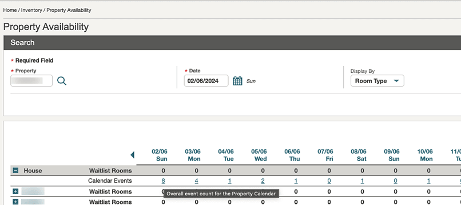Screen dimensions: 461x205
Task: Click the Search panel header
Action: 232,43
